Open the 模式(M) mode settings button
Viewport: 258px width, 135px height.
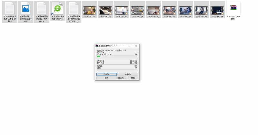click(x=122, y=78)
